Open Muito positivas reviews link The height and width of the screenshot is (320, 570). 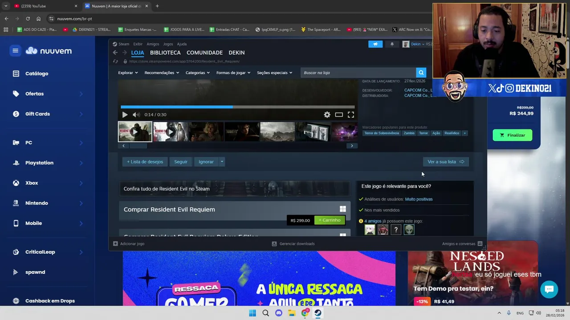[419, 199]
